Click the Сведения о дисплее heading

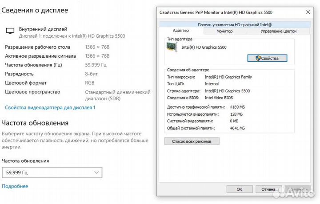[35, 10]
